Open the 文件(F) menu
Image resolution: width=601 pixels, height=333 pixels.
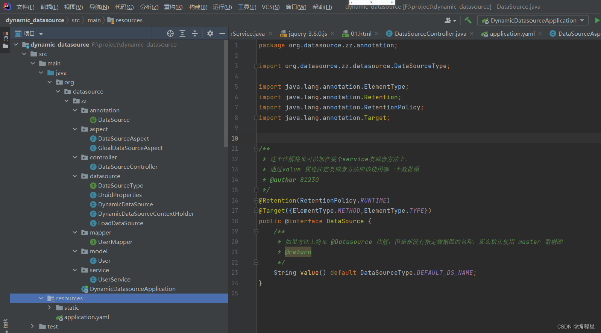pyautogui.click(x=26, y=7)
